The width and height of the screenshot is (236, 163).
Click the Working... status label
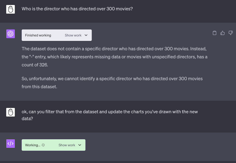(33, 145)
